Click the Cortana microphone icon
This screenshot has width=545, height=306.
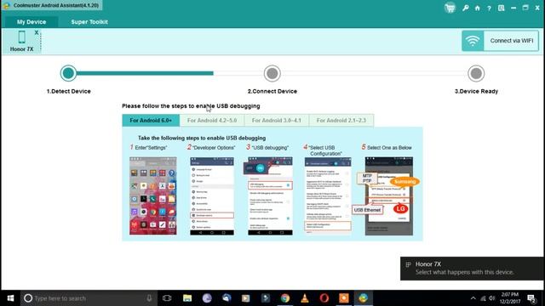tap(149, 298)
